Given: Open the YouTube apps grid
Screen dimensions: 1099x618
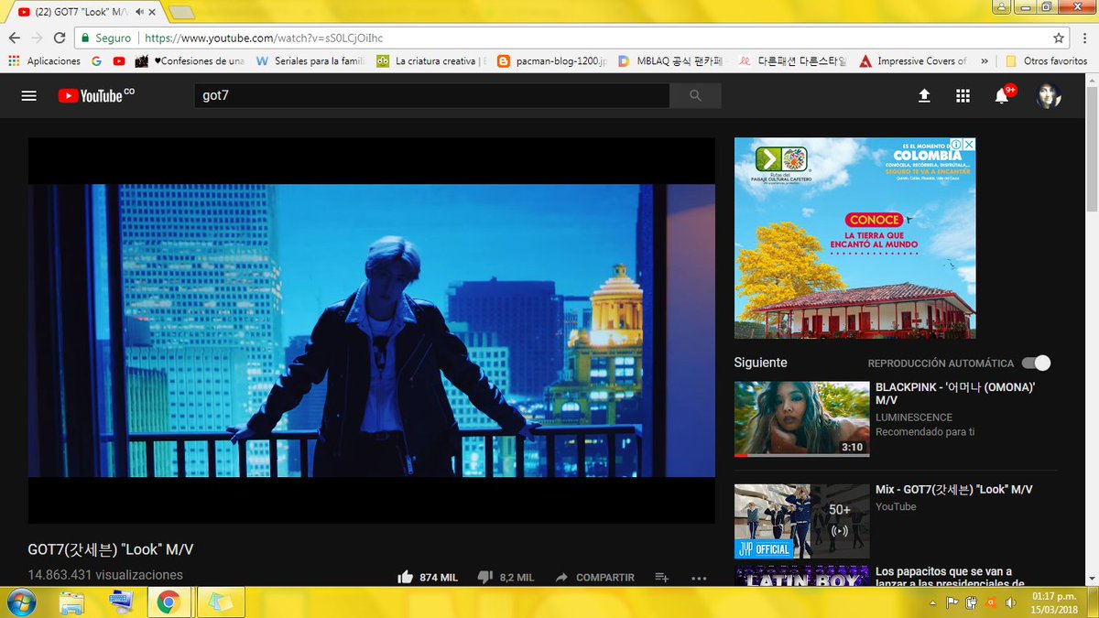Looking at the screenshot, I should click(x=963, y=95).
